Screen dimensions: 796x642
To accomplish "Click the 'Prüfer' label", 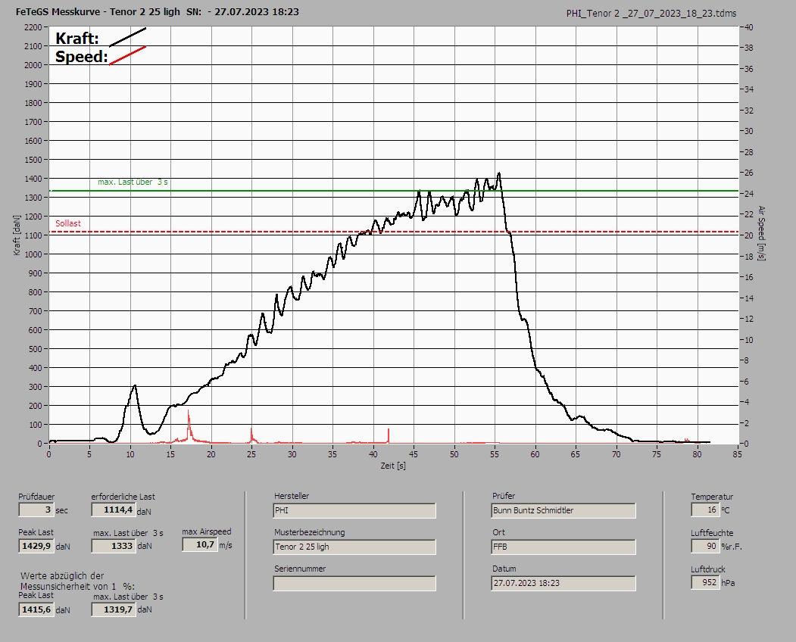I will [x=504, y=496].
